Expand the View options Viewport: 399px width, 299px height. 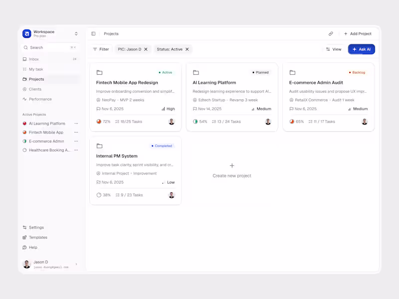[333, 49]
